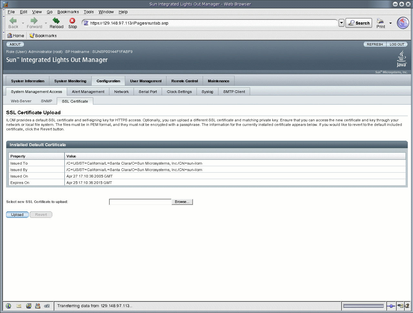
Task: Click the red Stop icon
Action: point(72,21)
